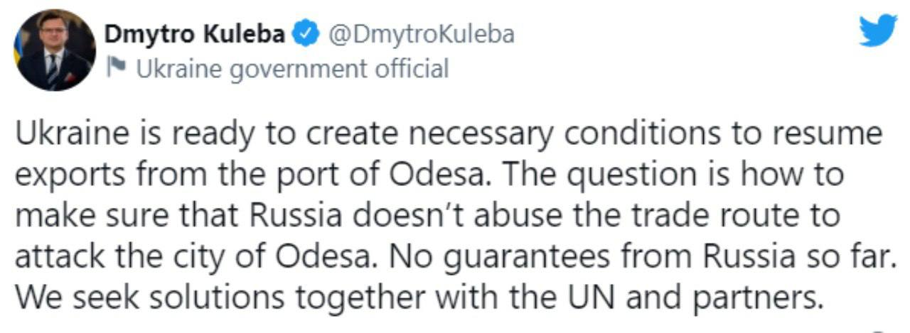The width and height of the screenshot is (910, 333).
Task: Click the blue Twitter bird logo
Action: [878, 31]
